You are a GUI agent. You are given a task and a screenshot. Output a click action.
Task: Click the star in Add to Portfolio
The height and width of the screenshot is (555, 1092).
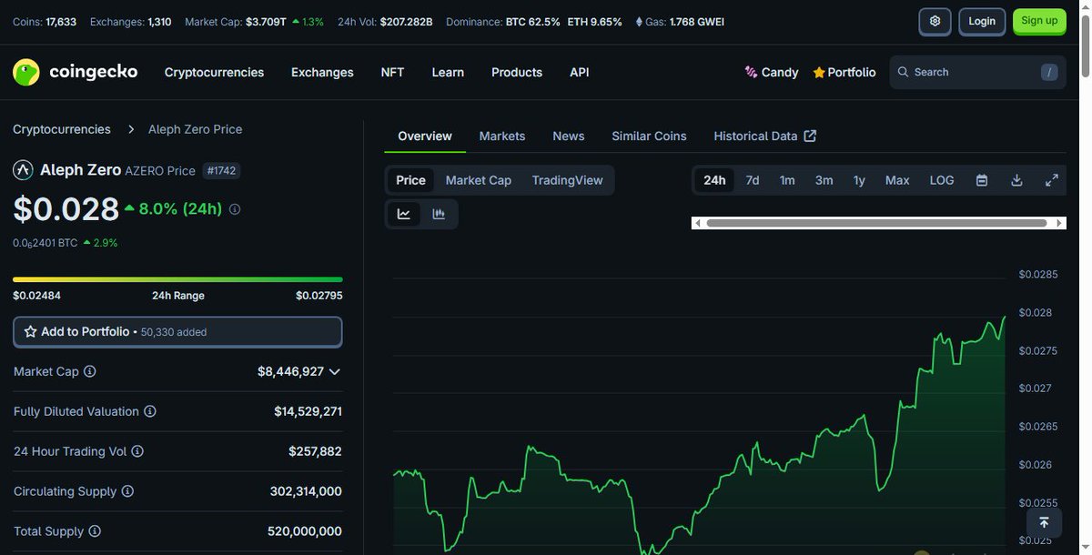(30, 332)
